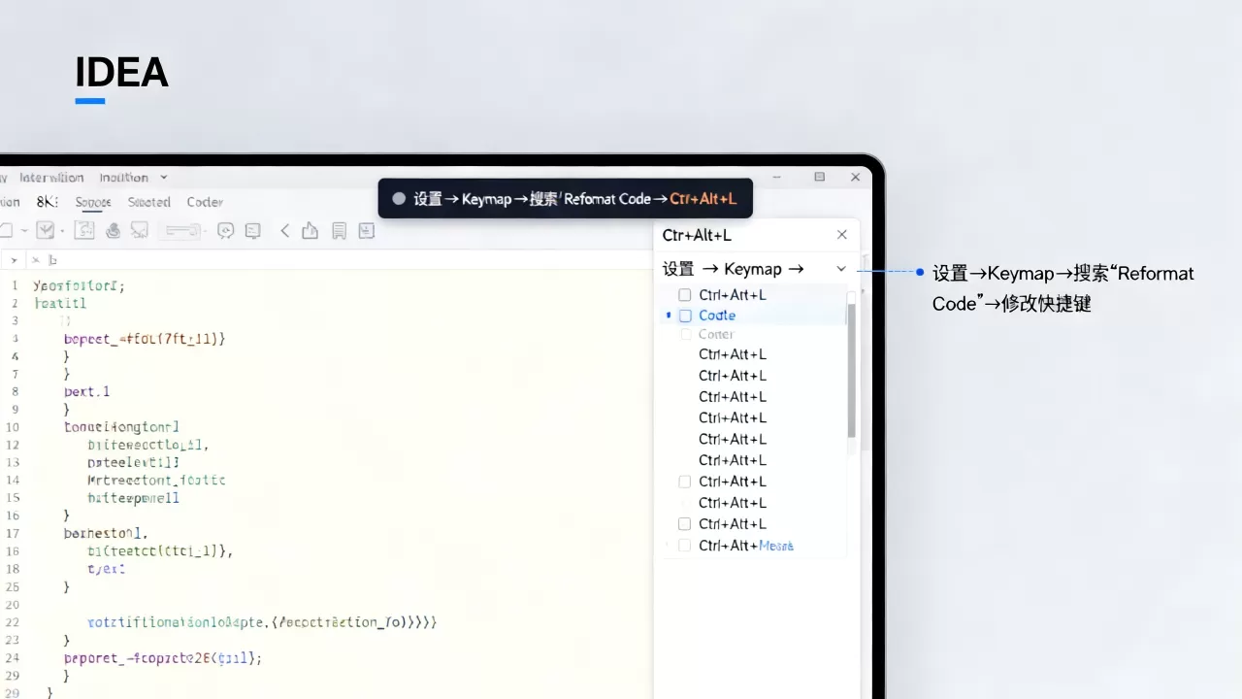Click the wide greyed bar toolbar control
Image resolution: width=1242 pixels, height=699 pixels.
181,231
